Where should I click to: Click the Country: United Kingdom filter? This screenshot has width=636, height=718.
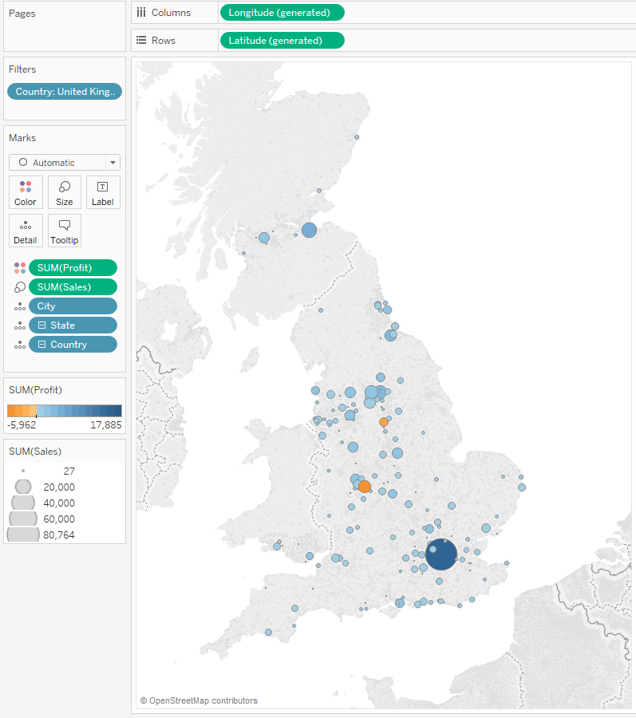coord(65,92)
